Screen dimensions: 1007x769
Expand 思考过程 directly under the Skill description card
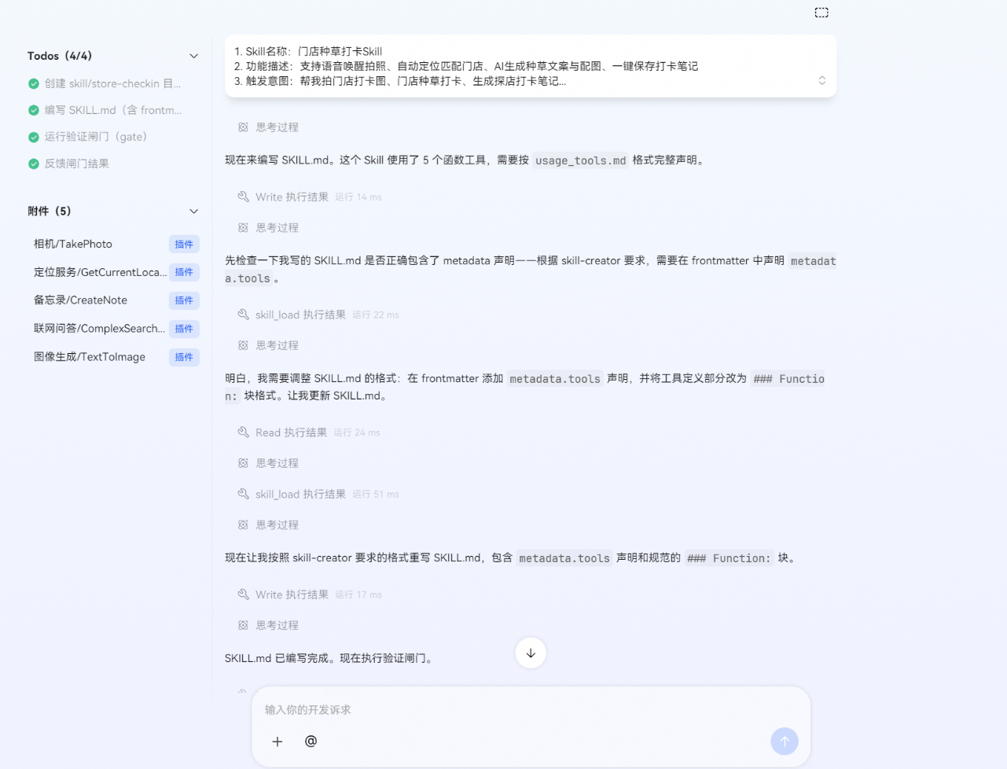tap(268, 127)
